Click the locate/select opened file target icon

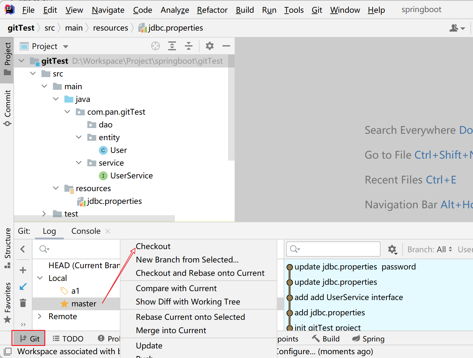click(x=156, y=46)
